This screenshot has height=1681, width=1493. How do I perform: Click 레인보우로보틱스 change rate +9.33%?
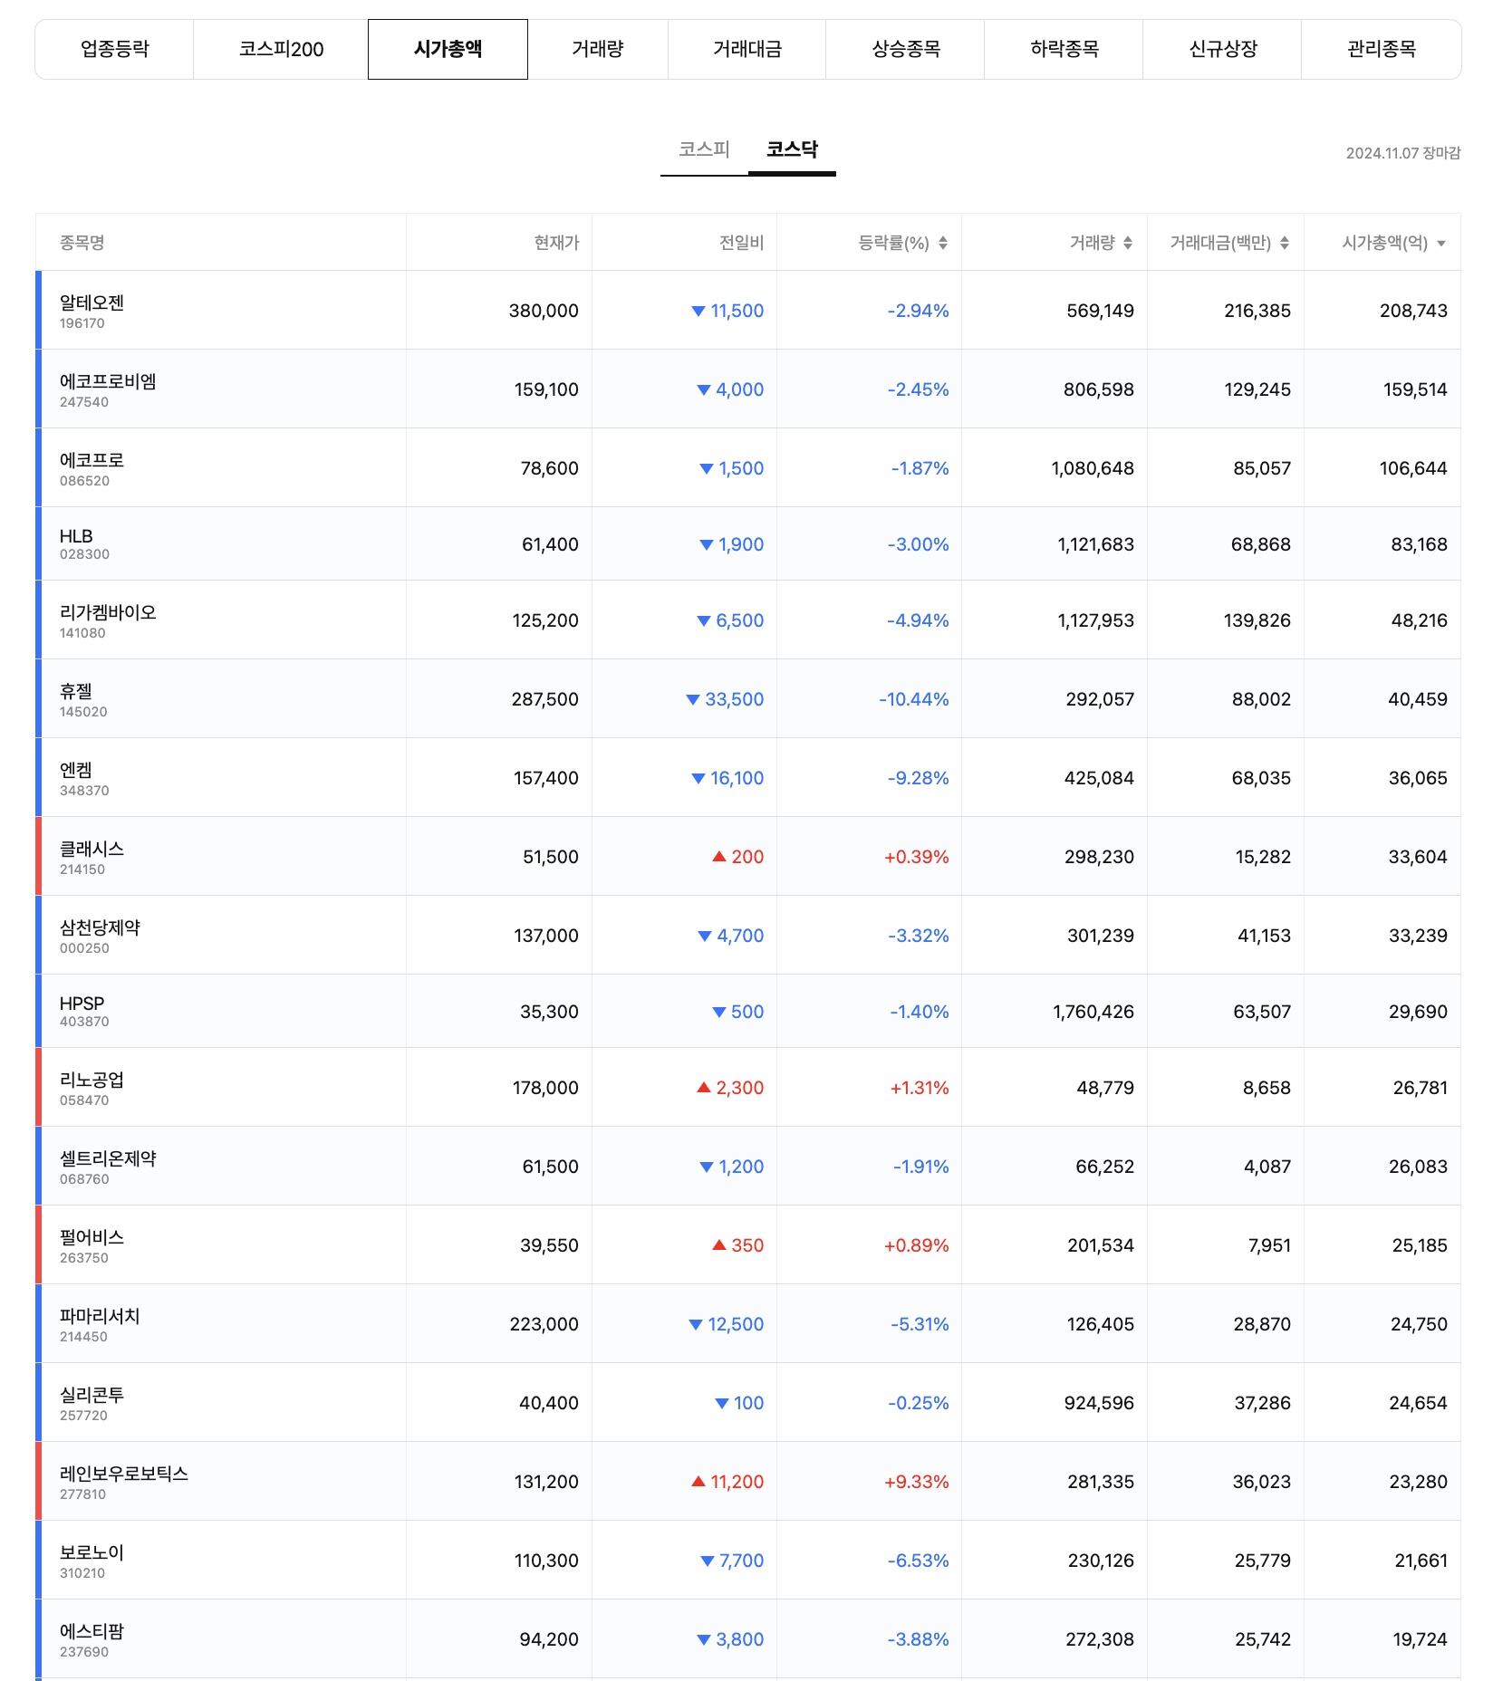pyautogui.click(x=917, y=1482)
